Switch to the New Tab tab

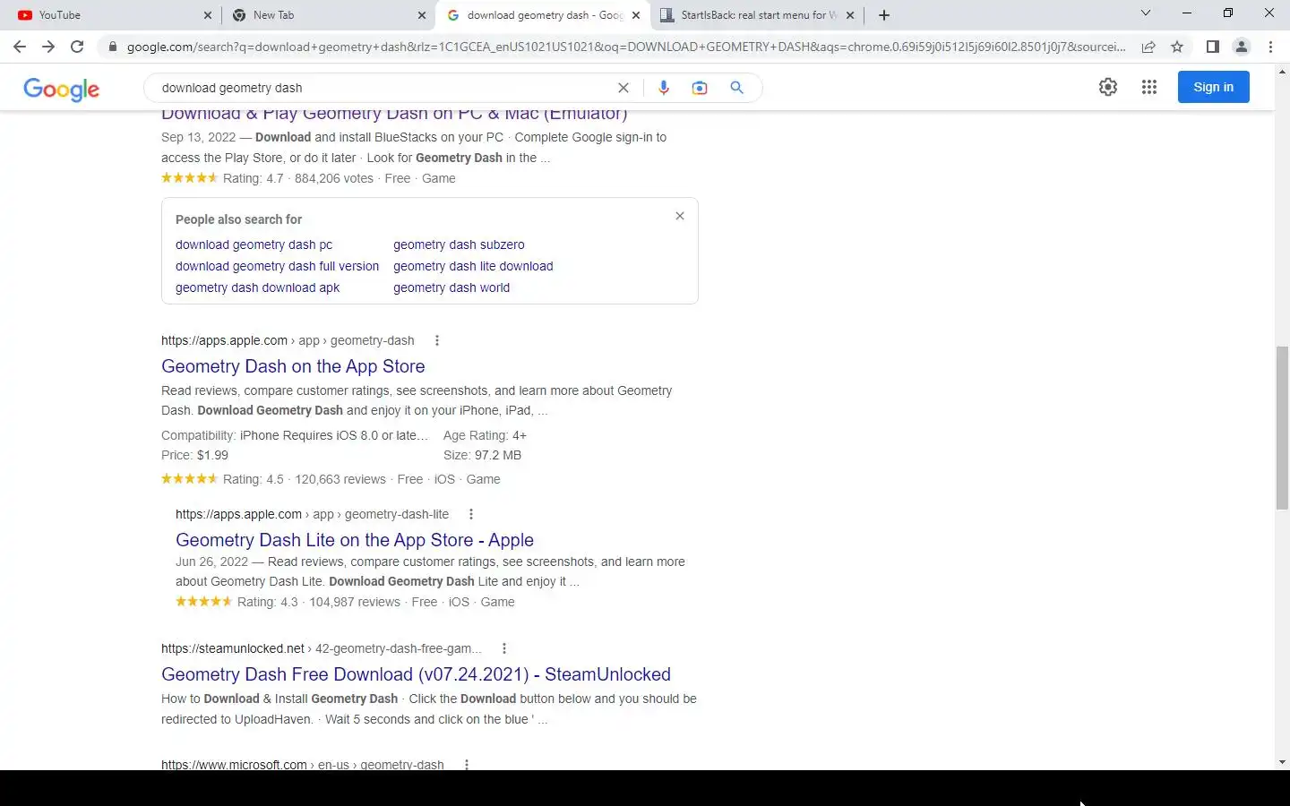click(328, 15)
